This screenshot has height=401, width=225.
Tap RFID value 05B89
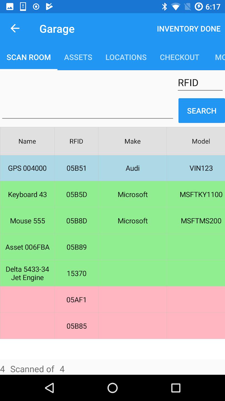(76, 247)
